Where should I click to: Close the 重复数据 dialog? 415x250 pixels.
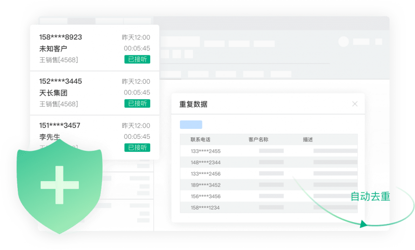tap(355, 104)
